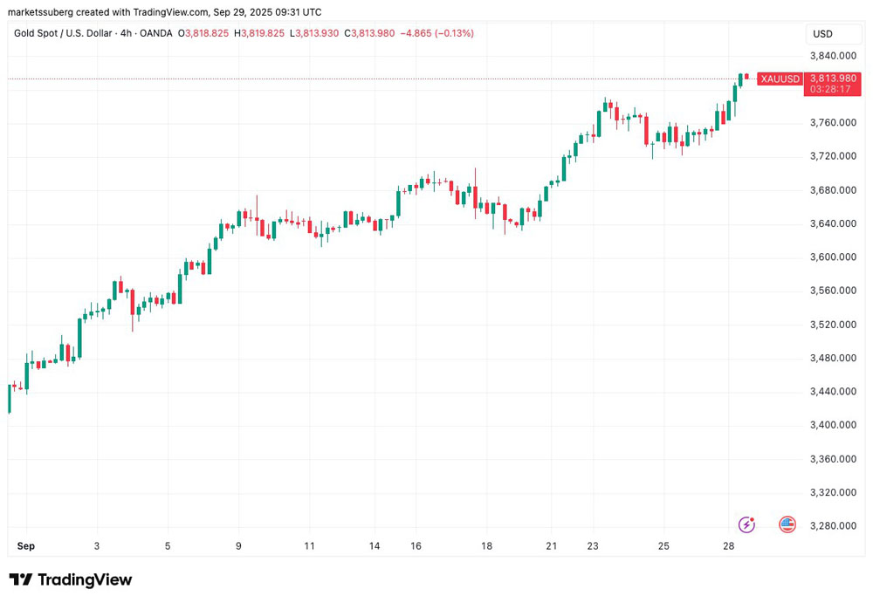
Task: Click the 3,600.000 price axis level
Action: click(x=833, y=257)
